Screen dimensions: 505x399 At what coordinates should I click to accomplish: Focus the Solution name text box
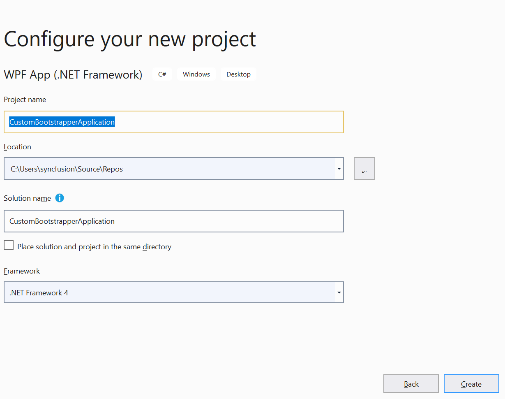tap(173, 221)
